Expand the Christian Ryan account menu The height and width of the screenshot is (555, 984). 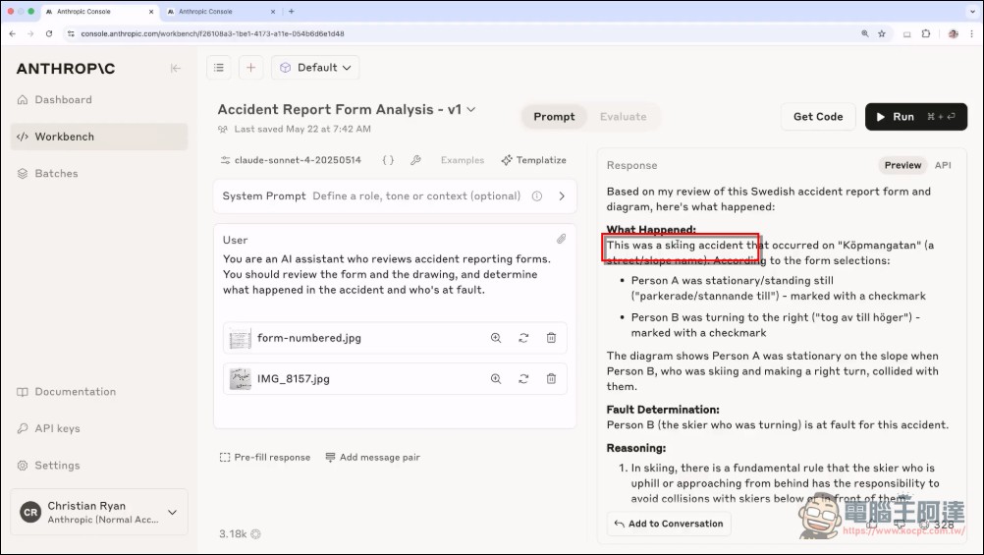click(99, 513)
